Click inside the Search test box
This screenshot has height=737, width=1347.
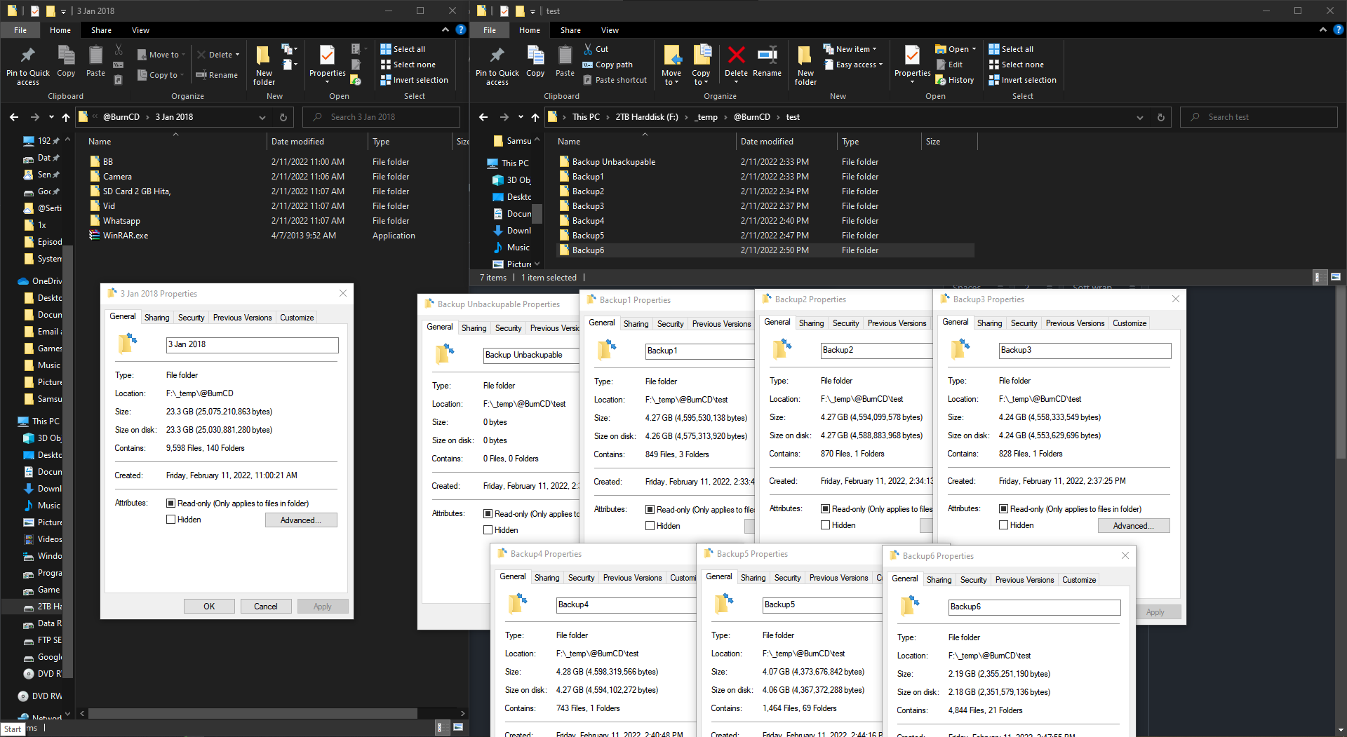[x=1258, y=117]
